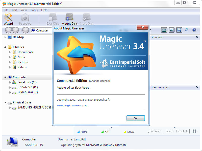
Task: Select Local Disk (C:) drive icon
Action: tap(14, 82)
